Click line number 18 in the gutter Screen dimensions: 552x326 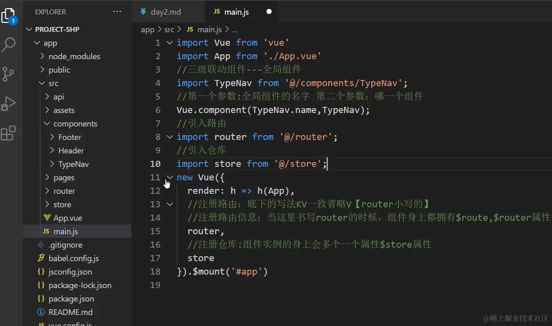155,271
